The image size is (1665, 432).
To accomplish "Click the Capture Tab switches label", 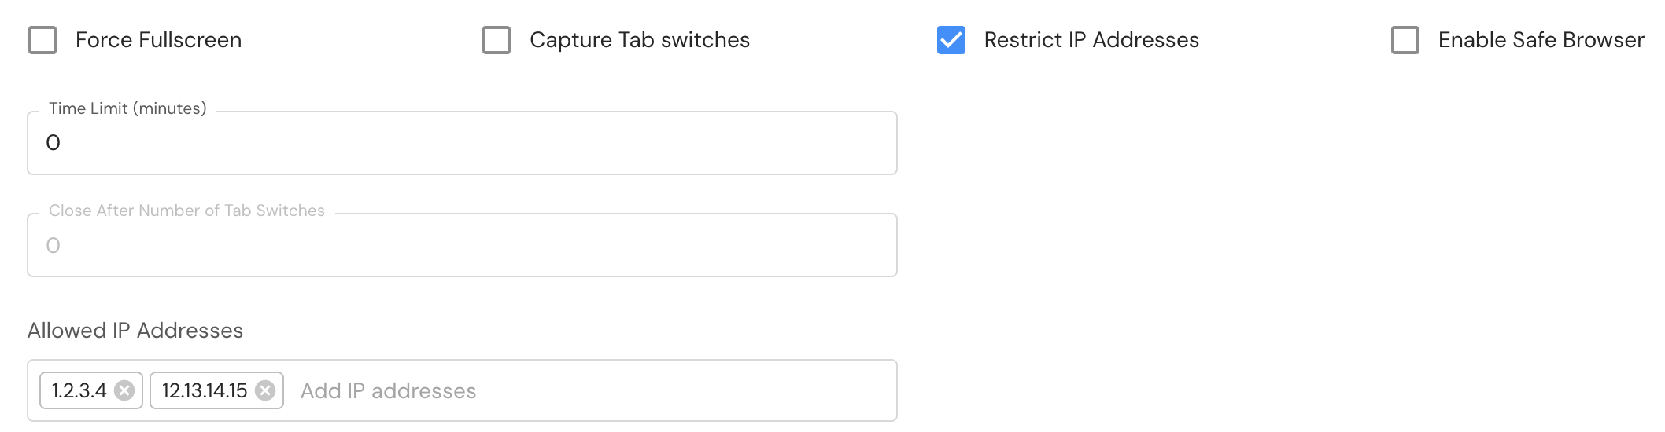I will [639, 40].
